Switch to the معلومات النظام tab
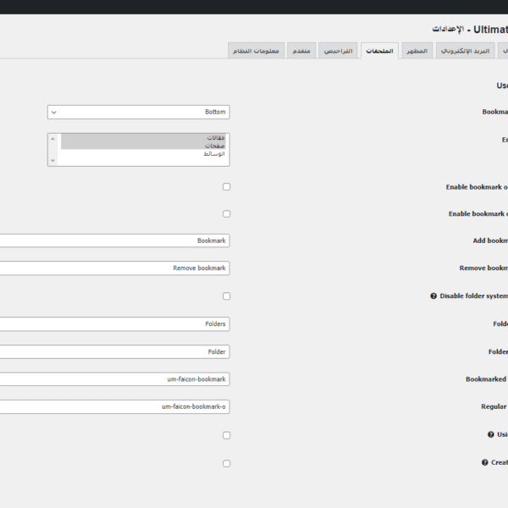Screen dimensions: 508x508 tap(256, 51)
